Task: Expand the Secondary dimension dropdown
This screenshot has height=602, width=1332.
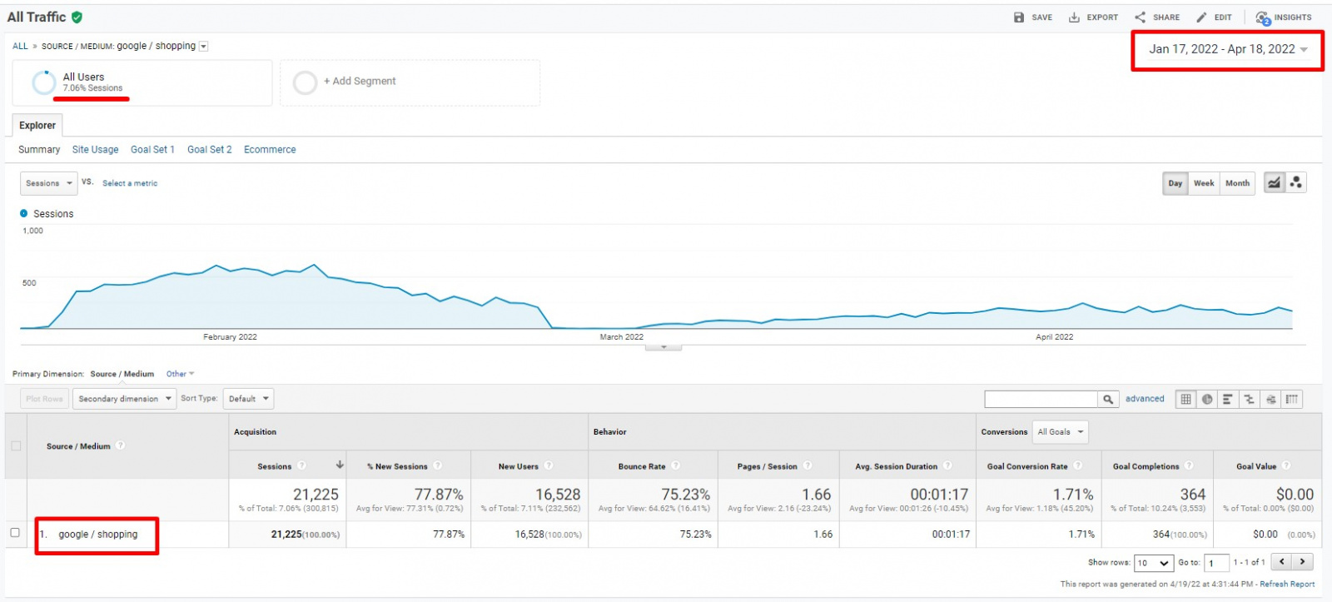Action: coord(124,399)
